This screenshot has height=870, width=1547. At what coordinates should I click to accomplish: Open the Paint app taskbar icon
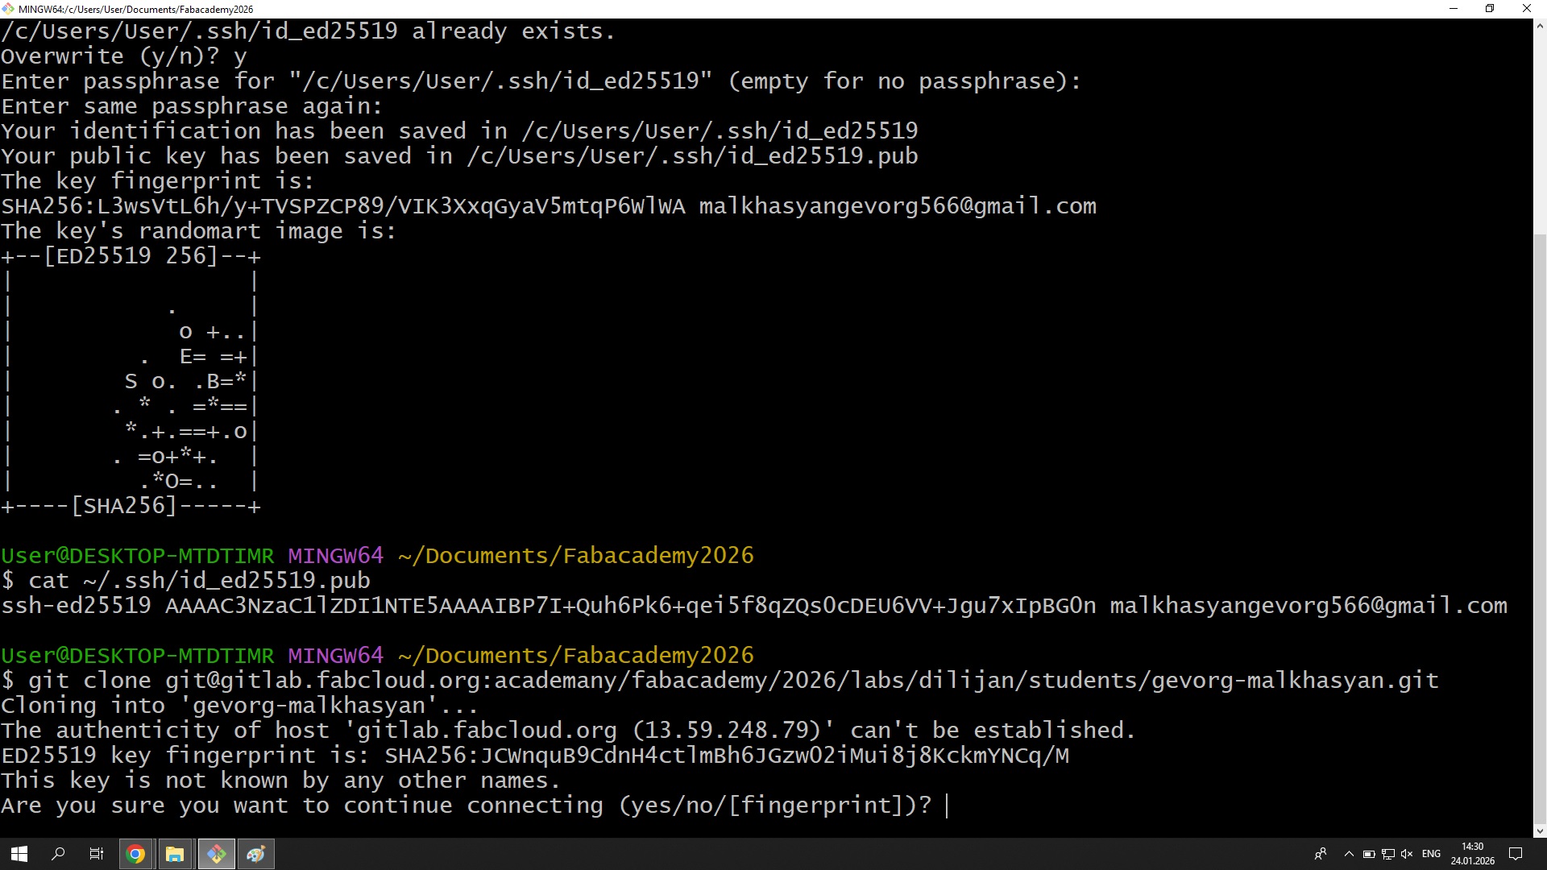click(256, 854)
